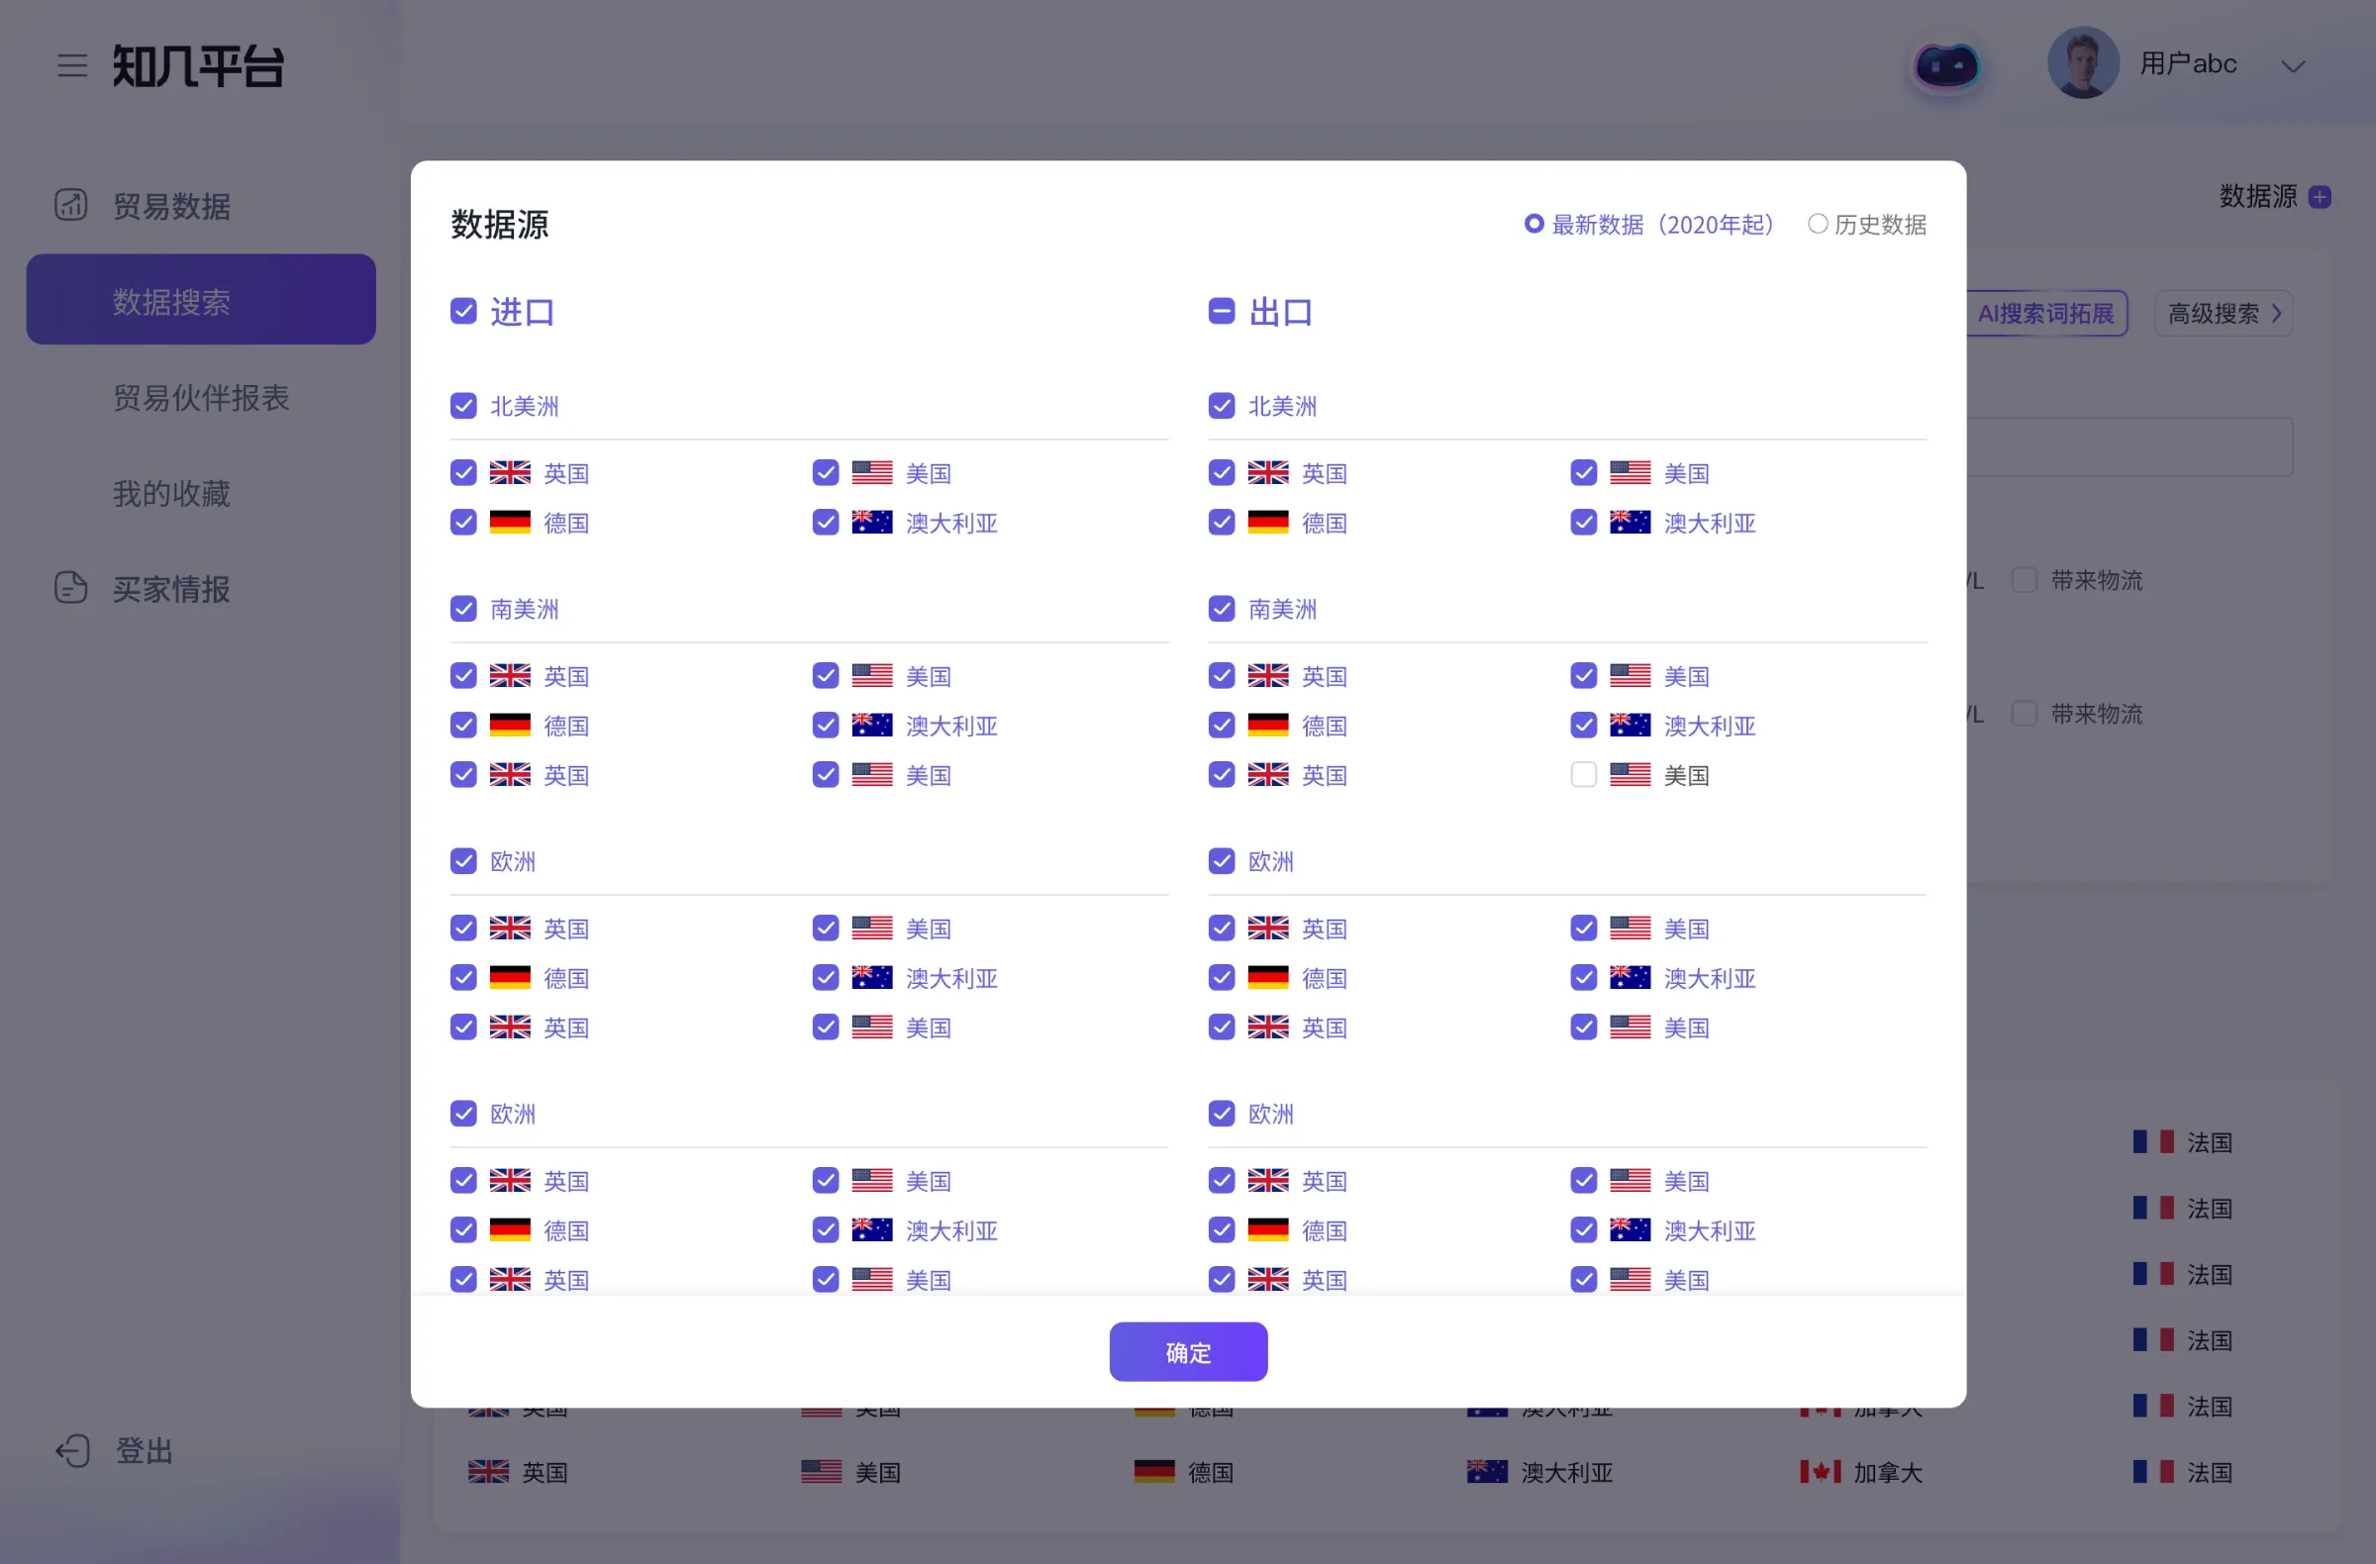Click the 贸易数据 chart icon
The image size is (2376, 1564).
[x=71, y=205]
